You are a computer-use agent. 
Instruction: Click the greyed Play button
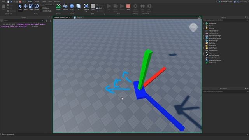point(109,6)
